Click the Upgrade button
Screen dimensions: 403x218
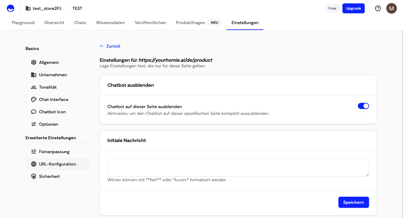[354, 8]
